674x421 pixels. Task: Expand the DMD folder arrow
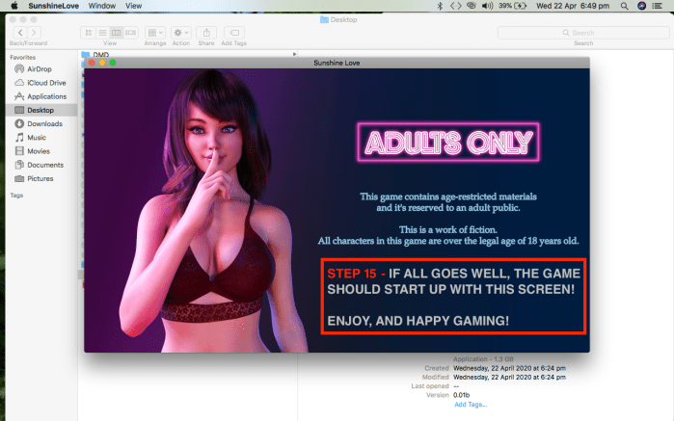tap(293, 55)
